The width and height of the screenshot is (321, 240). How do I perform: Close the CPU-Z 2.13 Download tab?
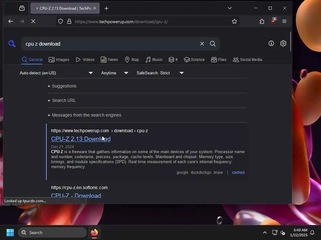[95, 8]
